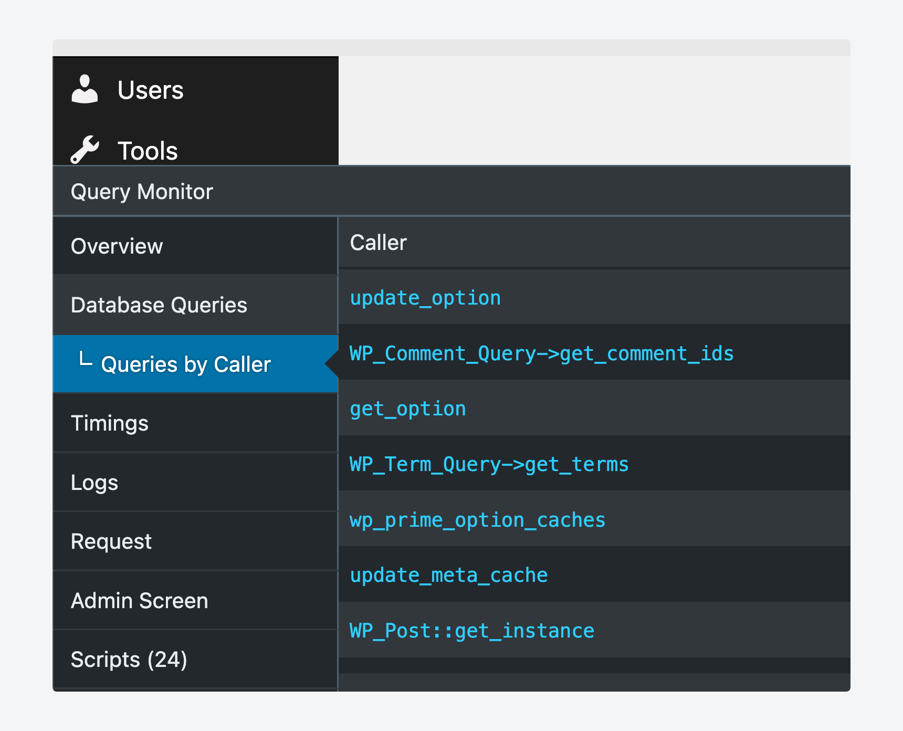The height and width of the screenshot is (731, 903).
Task: Select Database Queries in the sidebar
Action: [159, 305]
